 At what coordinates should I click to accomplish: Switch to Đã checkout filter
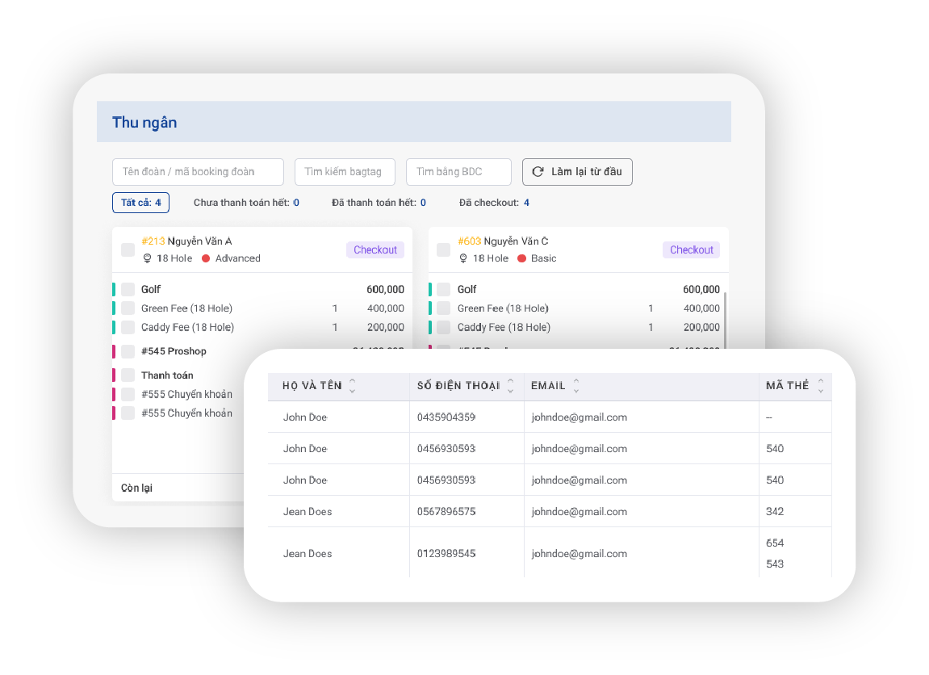pos(494,203)
